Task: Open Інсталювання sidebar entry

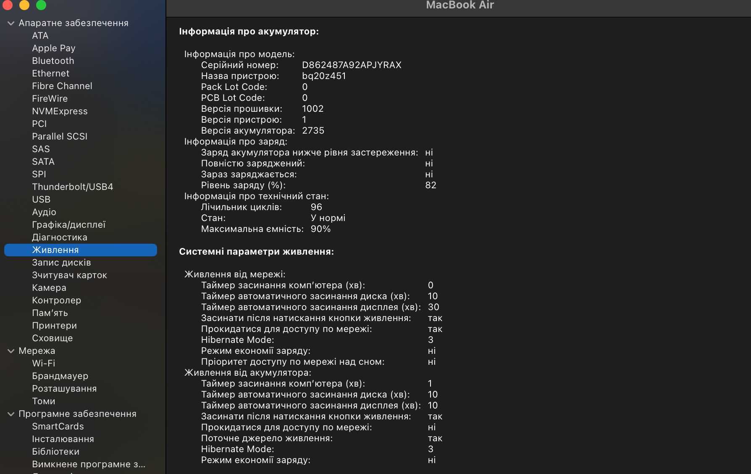Action: [63, 439]
